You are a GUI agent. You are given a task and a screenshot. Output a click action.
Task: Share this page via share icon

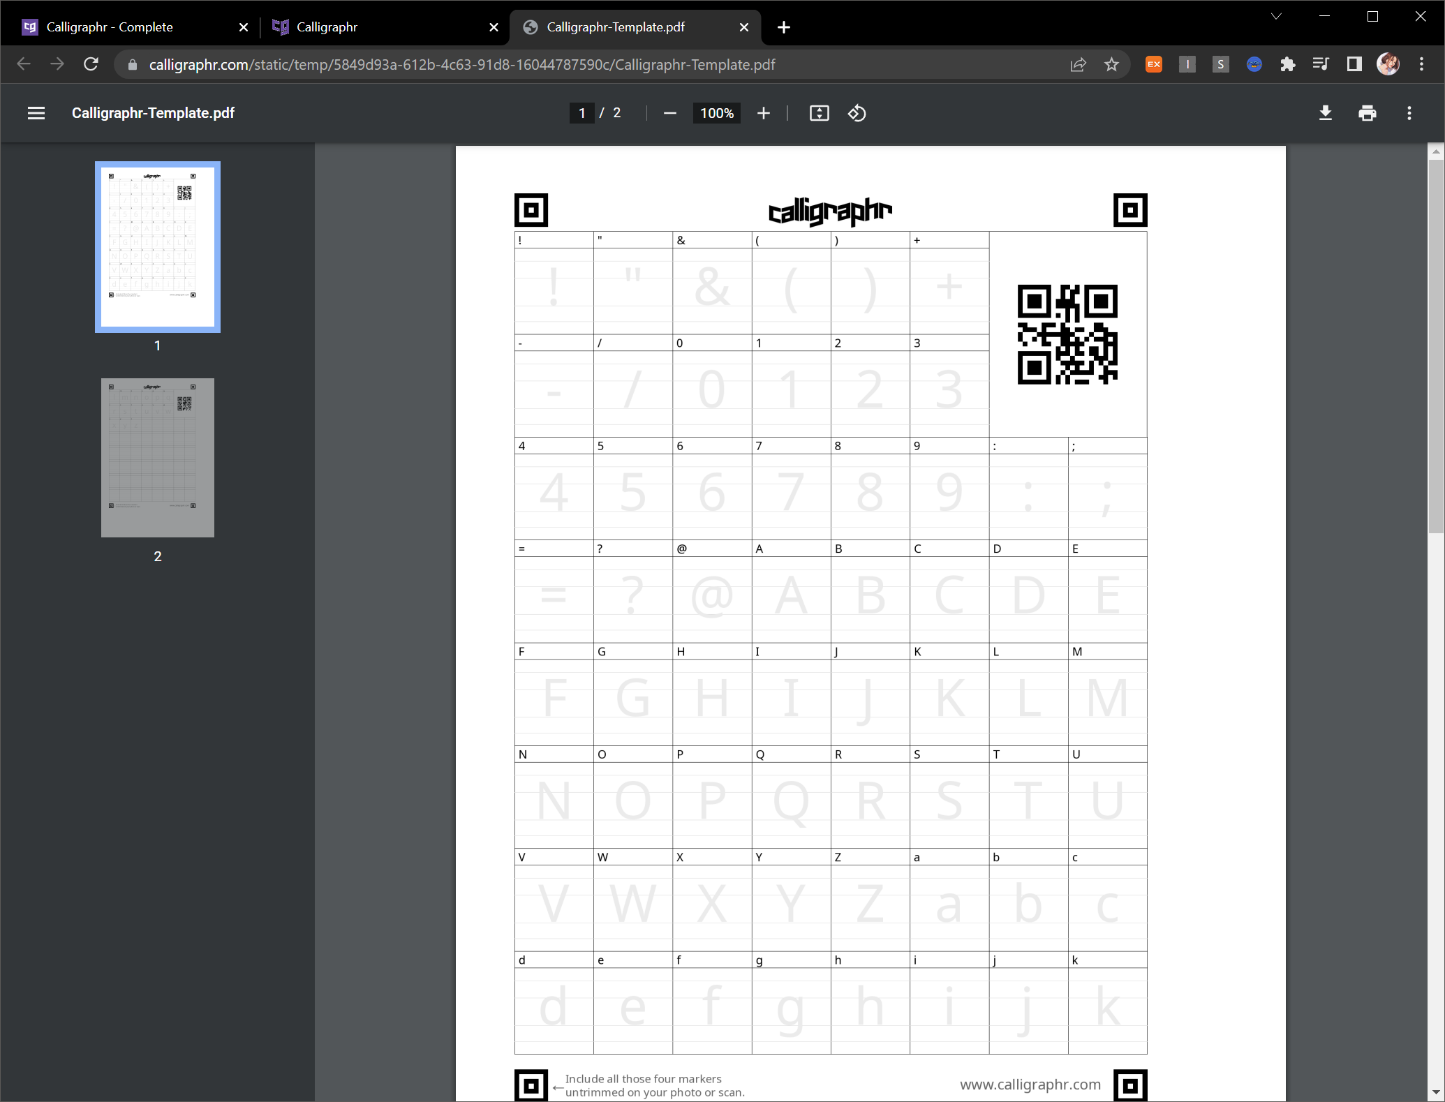coord(1078,65)
